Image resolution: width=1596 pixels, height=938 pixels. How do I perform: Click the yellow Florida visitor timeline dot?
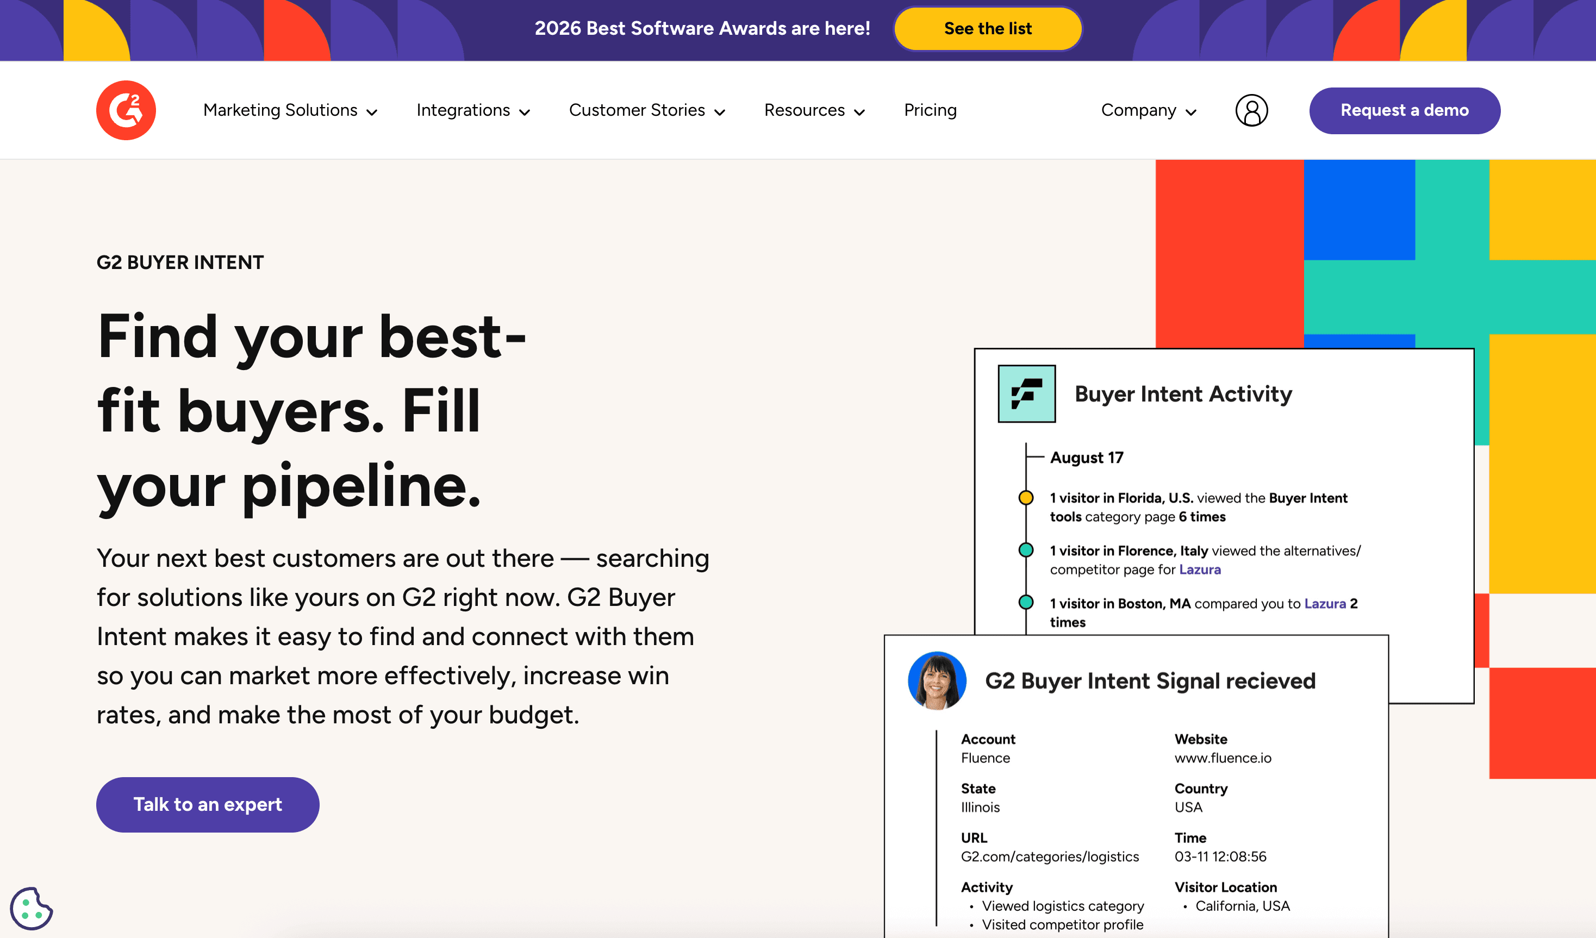(x=1025, y=497)
